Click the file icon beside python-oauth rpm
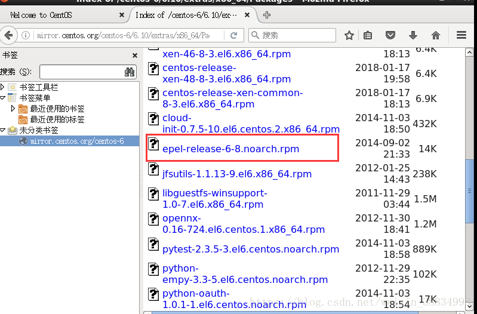Viewport: 477px width, 314px height. [x=153, y=294]
